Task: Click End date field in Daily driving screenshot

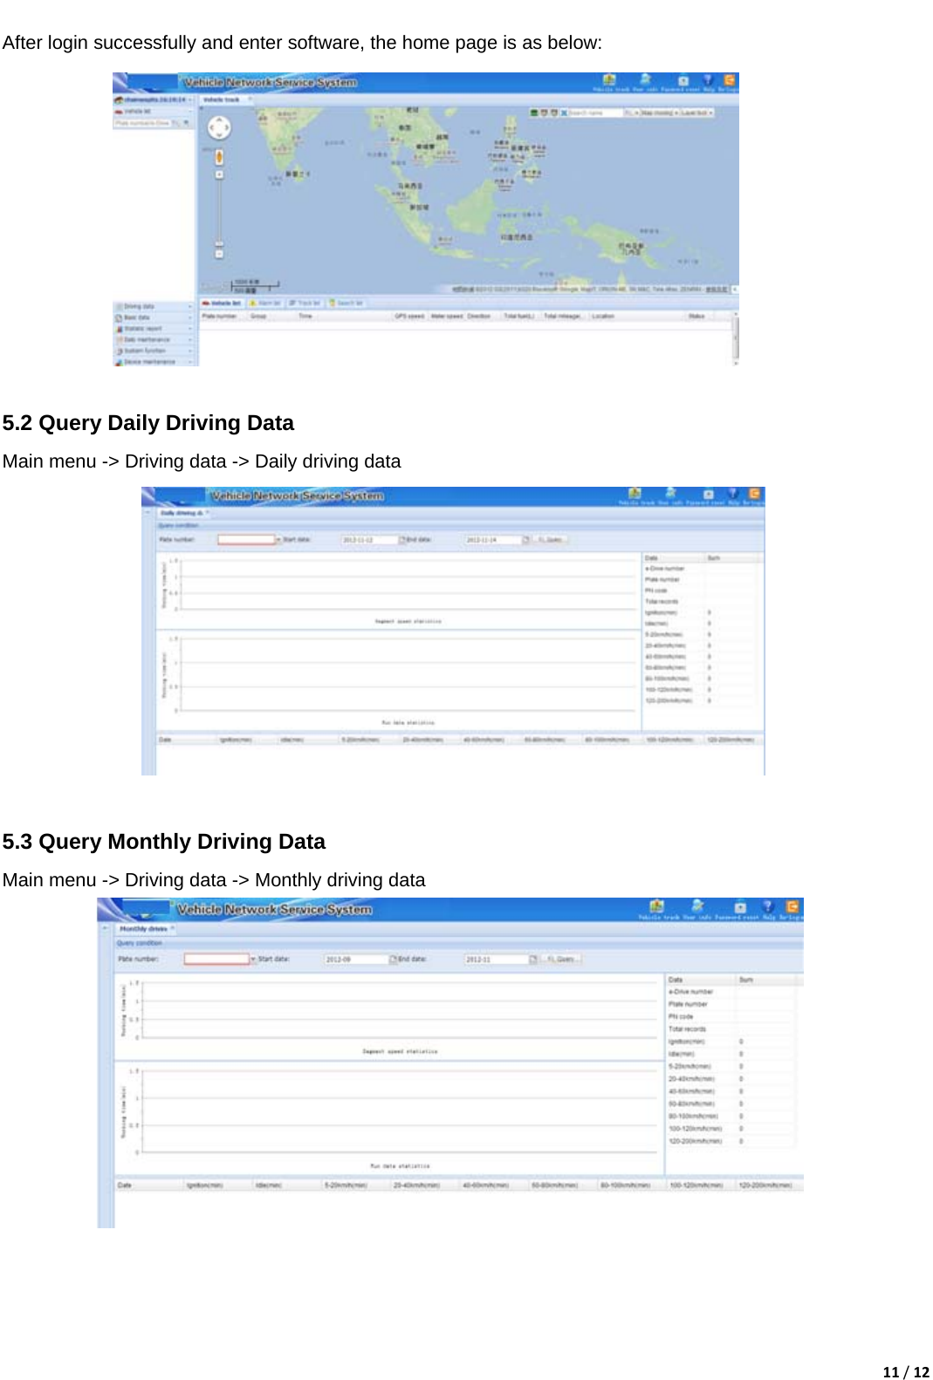Action: coord(492,540)
